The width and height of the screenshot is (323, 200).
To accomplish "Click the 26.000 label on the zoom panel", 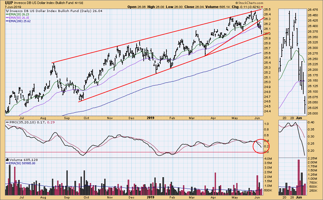I will click(313, 113).
